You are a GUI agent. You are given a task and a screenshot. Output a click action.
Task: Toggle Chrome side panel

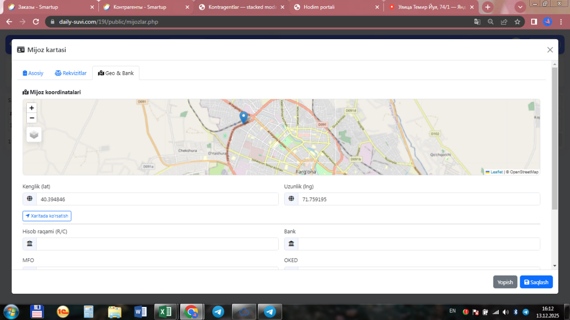(534, 22)
